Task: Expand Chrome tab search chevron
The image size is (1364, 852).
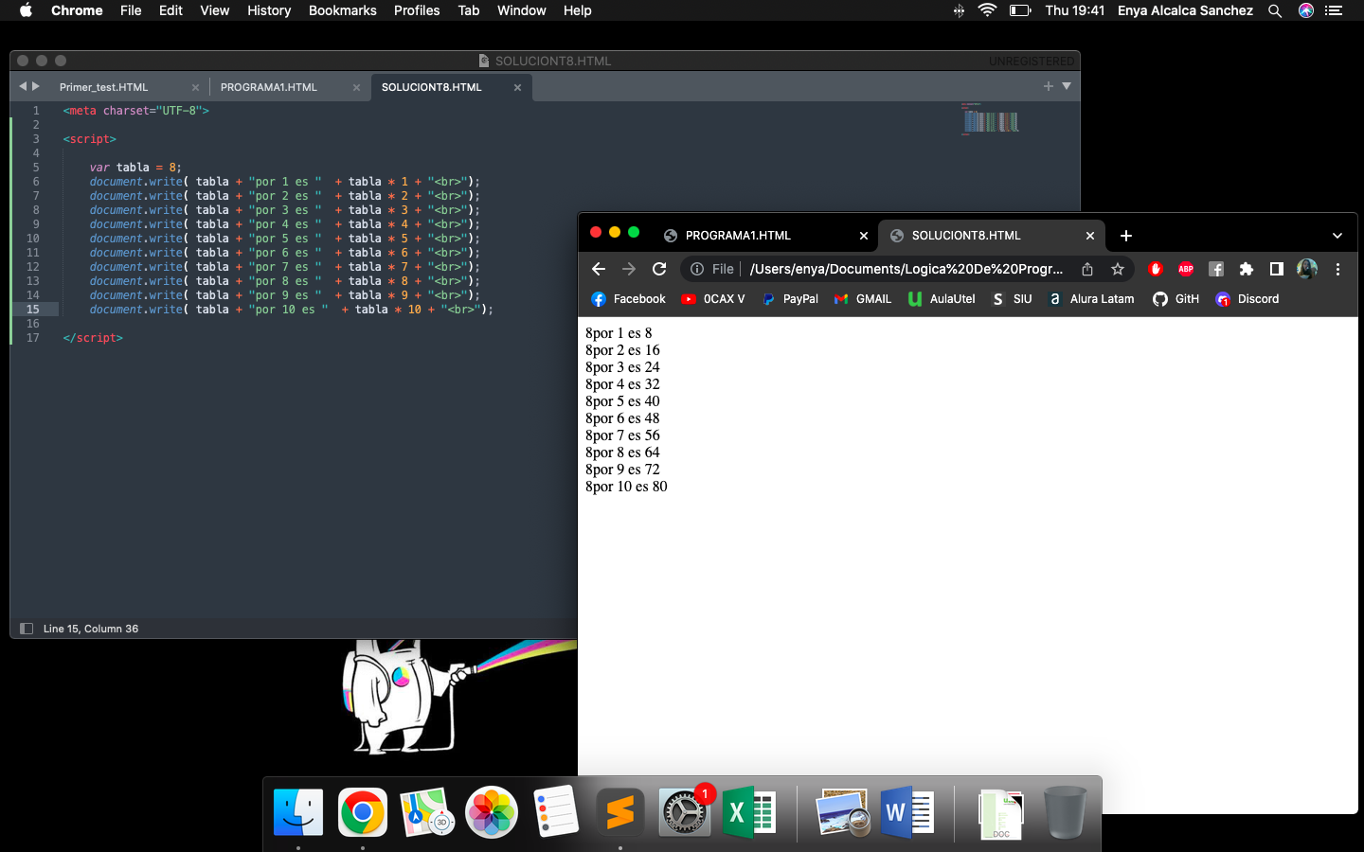Action: 1337,236
